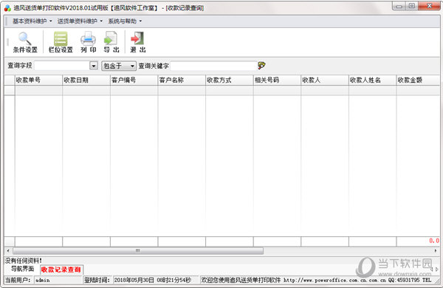Image resolution: width=443 pixels, height=288 pixels.
Task: Click the scrollbar left arrow
Action: [x=8, y=250]
